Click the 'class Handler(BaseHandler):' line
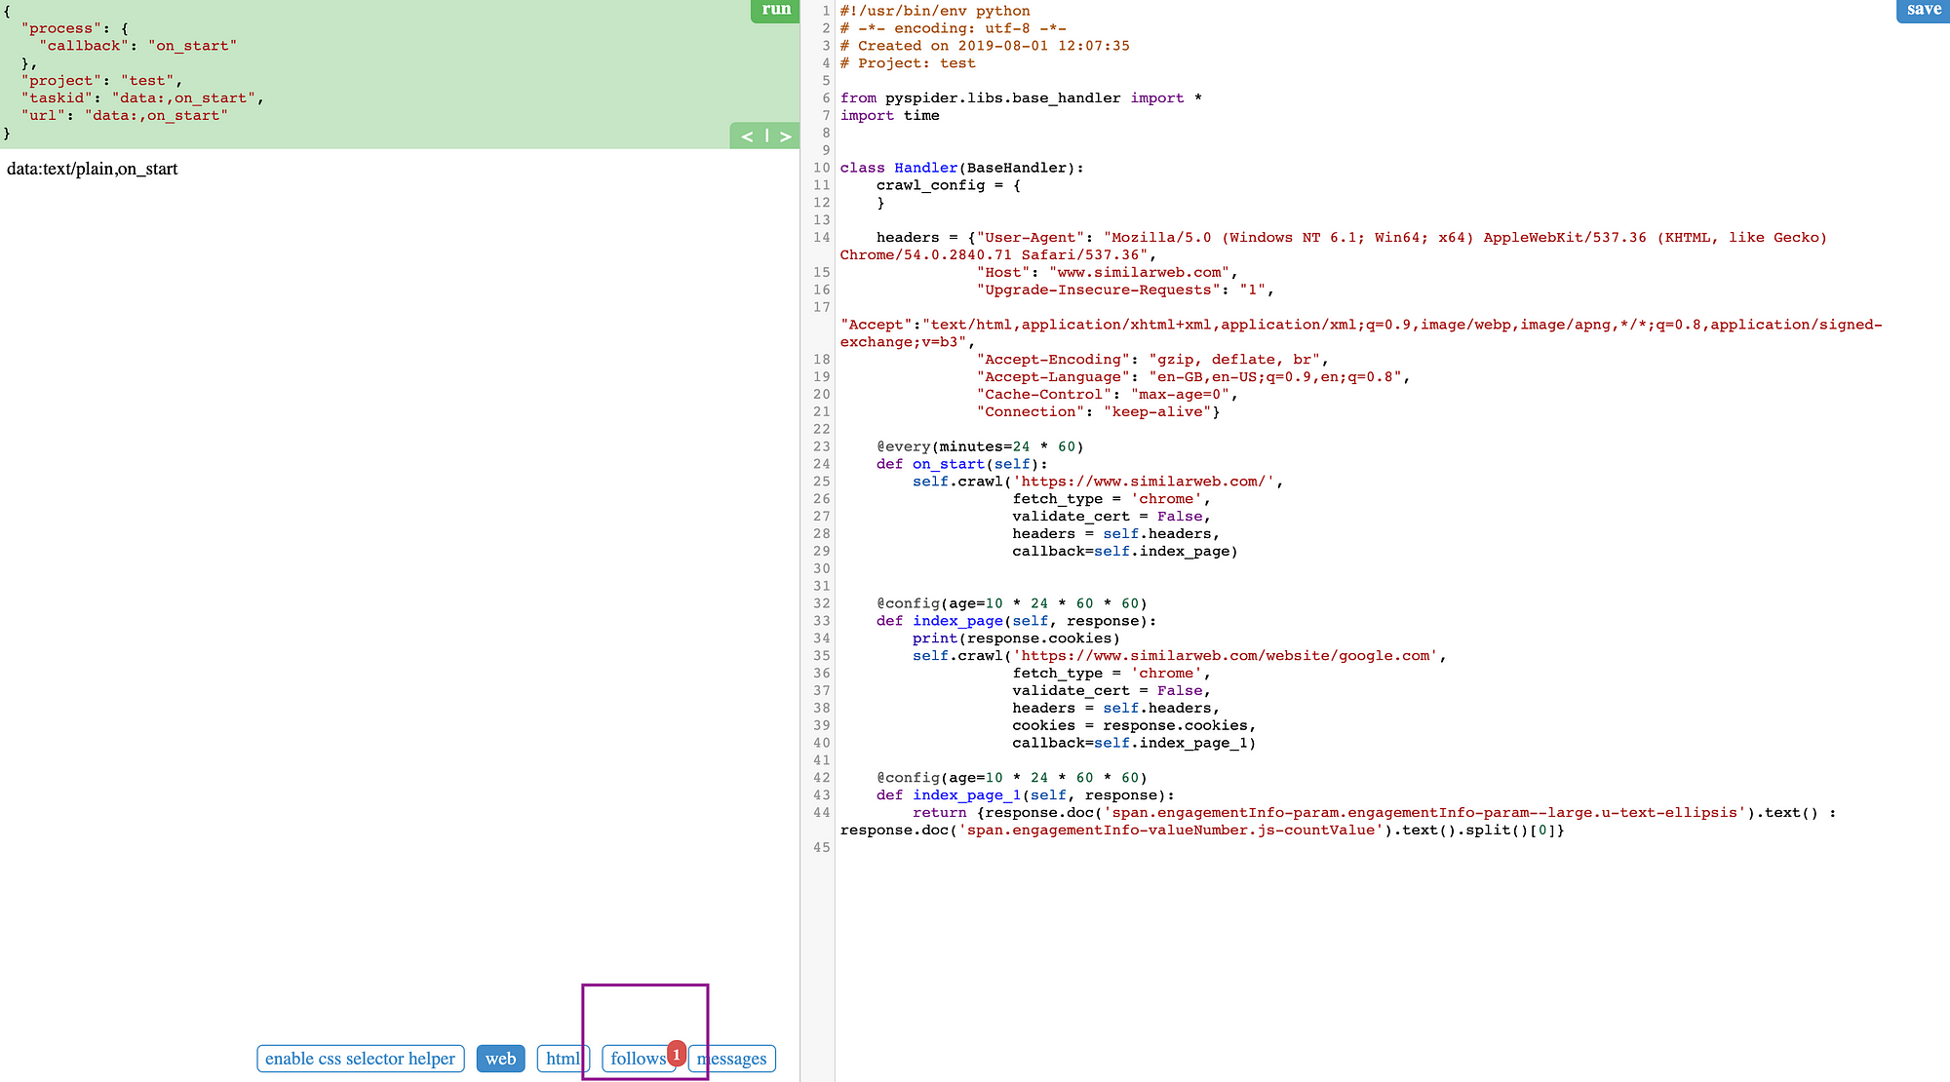This screenshot has height=1082, width=1950. click(x=962, y=168)
